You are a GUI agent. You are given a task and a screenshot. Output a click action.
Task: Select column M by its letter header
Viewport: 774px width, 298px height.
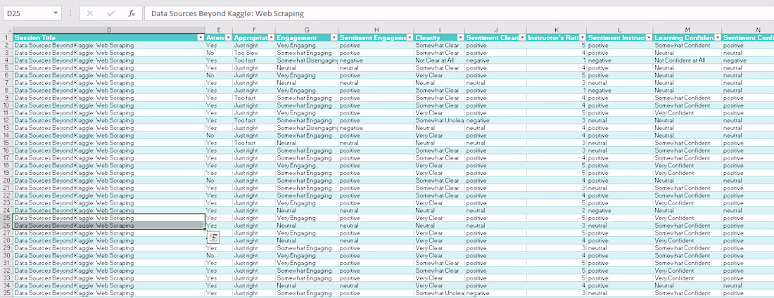(687, 31)
